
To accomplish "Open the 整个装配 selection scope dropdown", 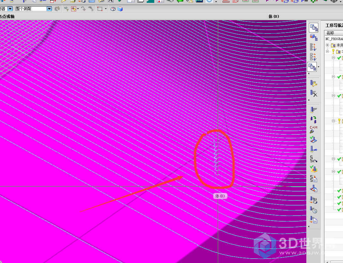I will (49, 9).
